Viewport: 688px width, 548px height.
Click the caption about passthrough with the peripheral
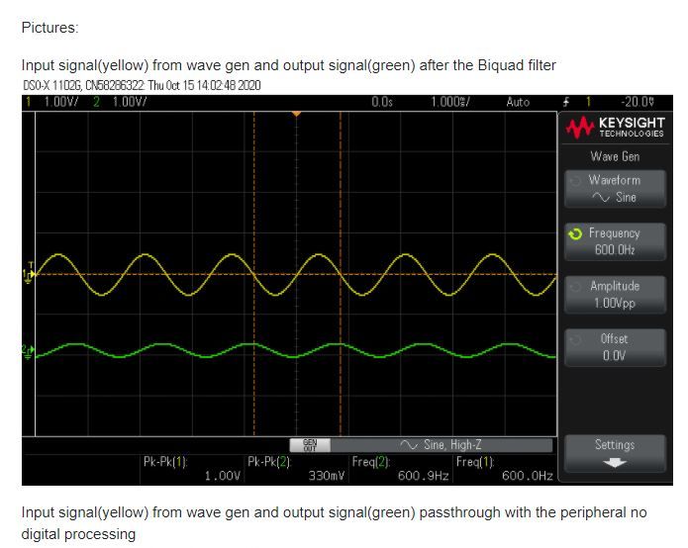click(x=334, y=523)
